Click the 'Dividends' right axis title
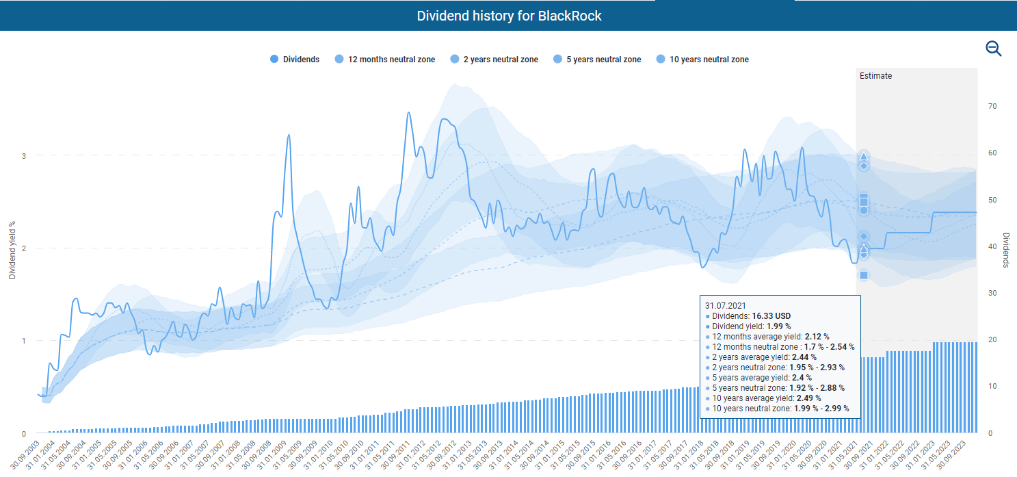This screenshot has height=477, width=1017. 1007,250
